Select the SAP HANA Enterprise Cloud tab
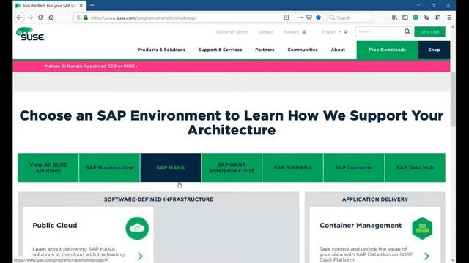The image size is (469, 263). click(232, 167)
